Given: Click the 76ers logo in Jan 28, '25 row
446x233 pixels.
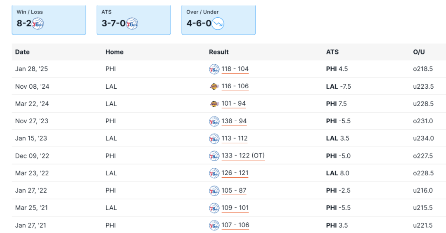Looking at the screenshot, I should click(214, 69).
